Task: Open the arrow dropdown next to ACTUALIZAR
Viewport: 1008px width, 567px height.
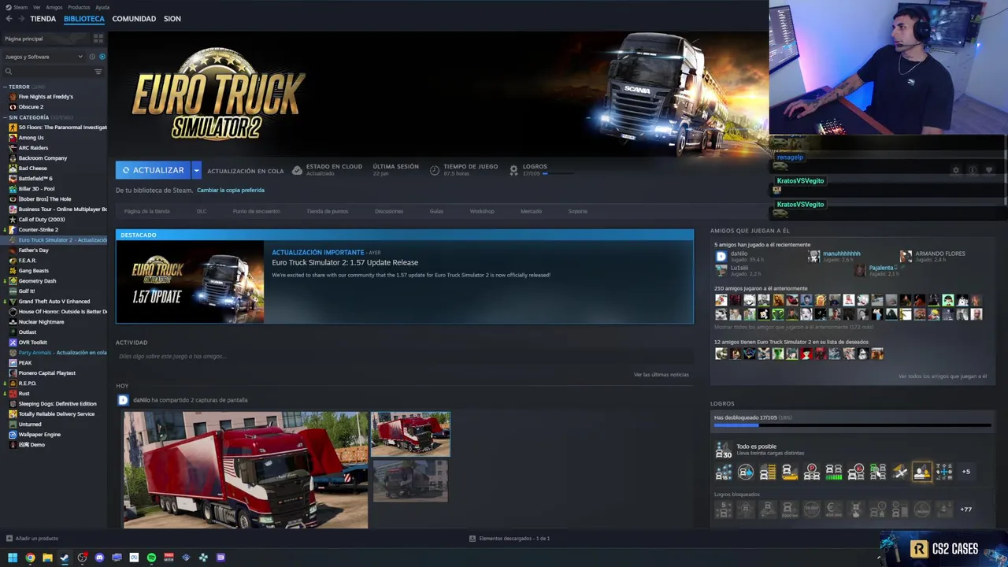Action: (x=197, y=170)
